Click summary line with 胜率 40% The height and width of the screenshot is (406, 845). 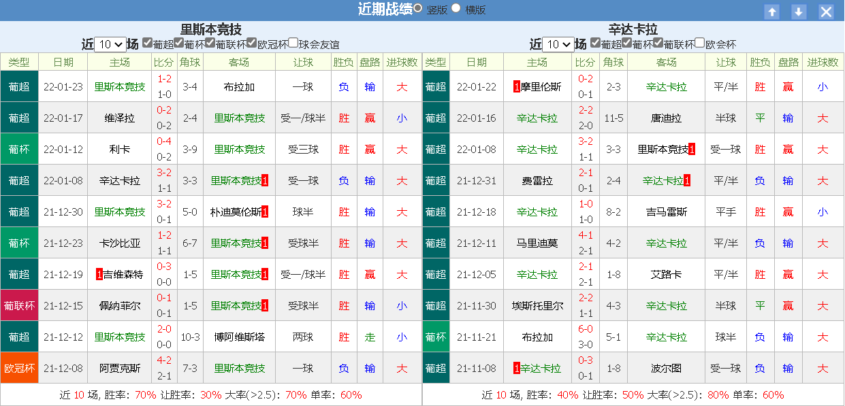coord(633,395)
